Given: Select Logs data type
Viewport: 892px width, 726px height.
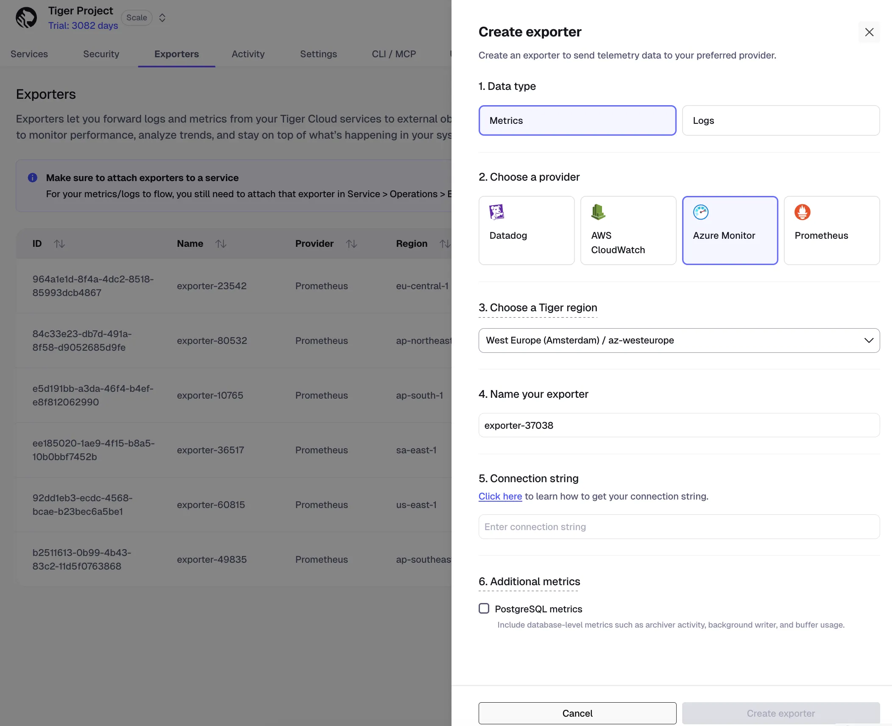Looking at the screenshot, I should [781, 120].
